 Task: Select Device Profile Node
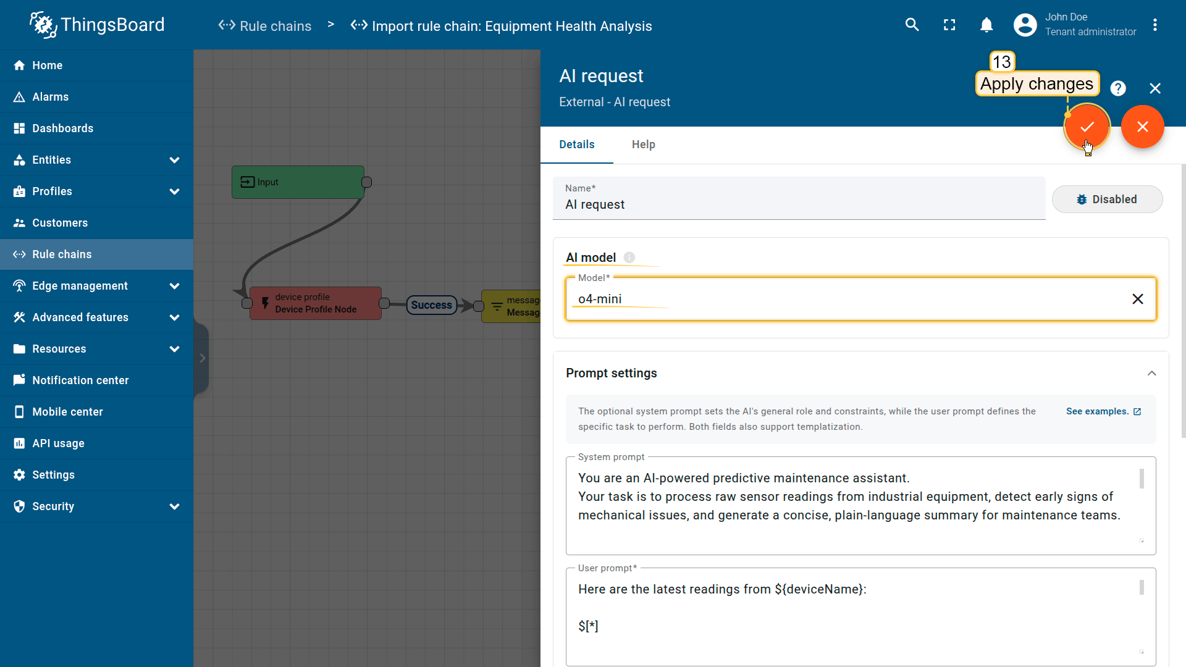click(315, 303)
